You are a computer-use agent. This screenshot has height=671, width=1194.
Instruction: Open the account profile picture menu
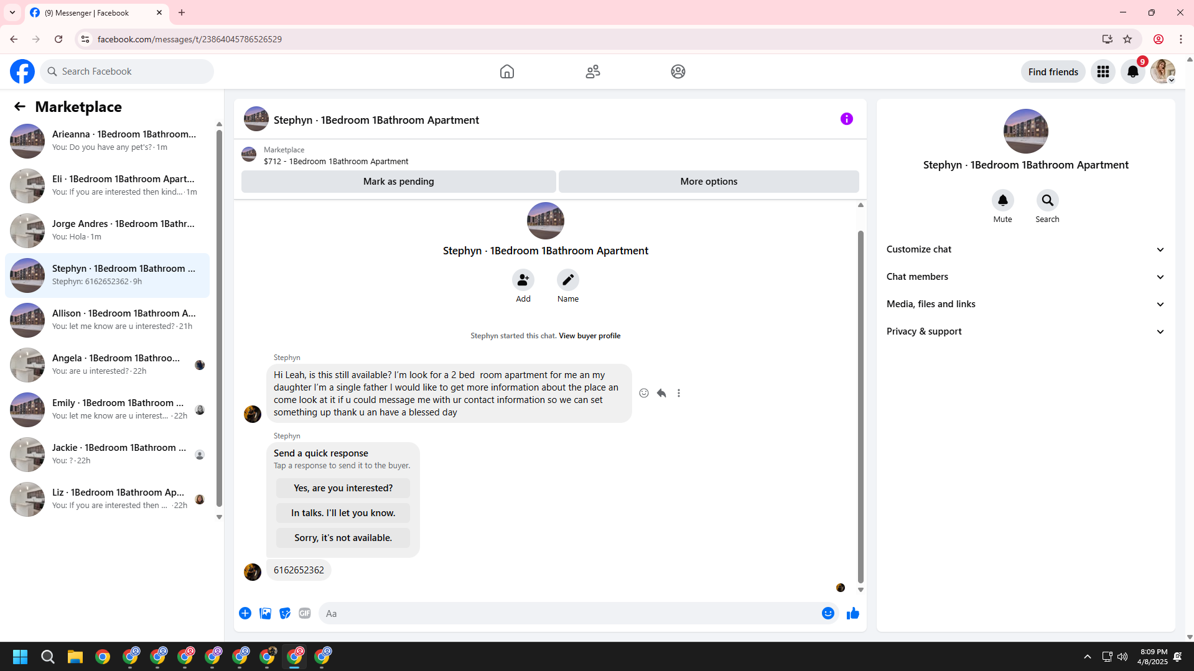[1163, 72]
